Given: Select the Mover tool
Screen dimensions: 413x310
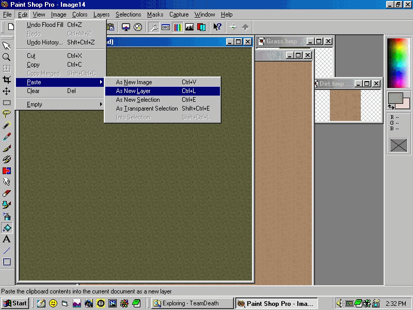Looking at the screenshot, I should click(x=7, y=91).
